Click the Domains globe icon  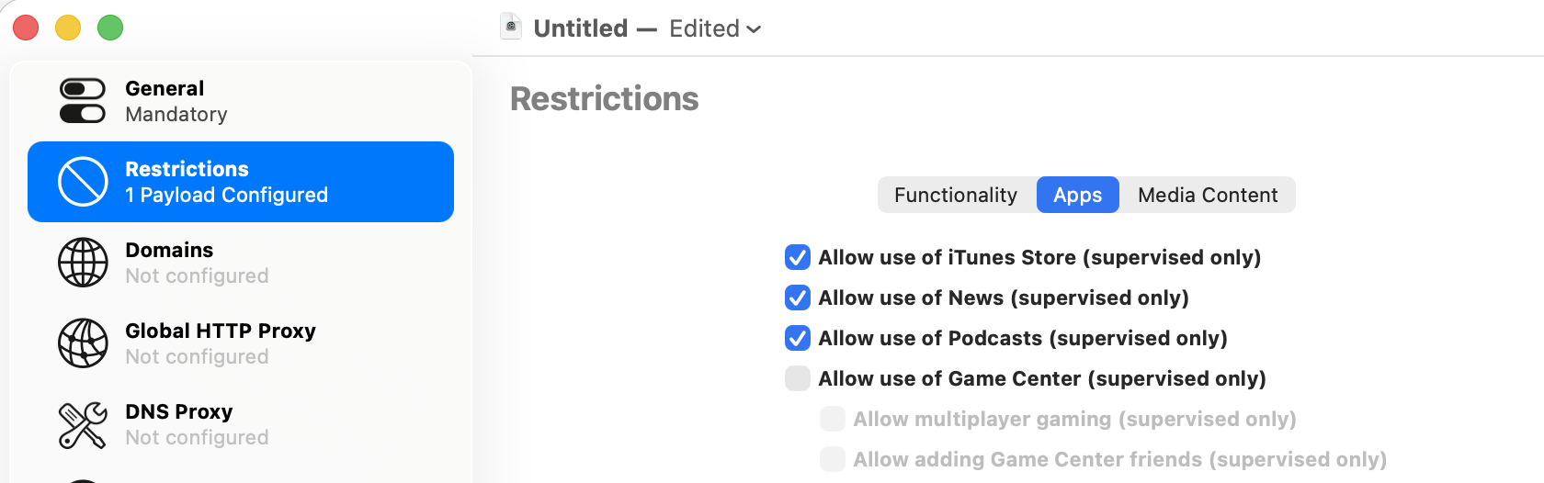pos(83,263)
